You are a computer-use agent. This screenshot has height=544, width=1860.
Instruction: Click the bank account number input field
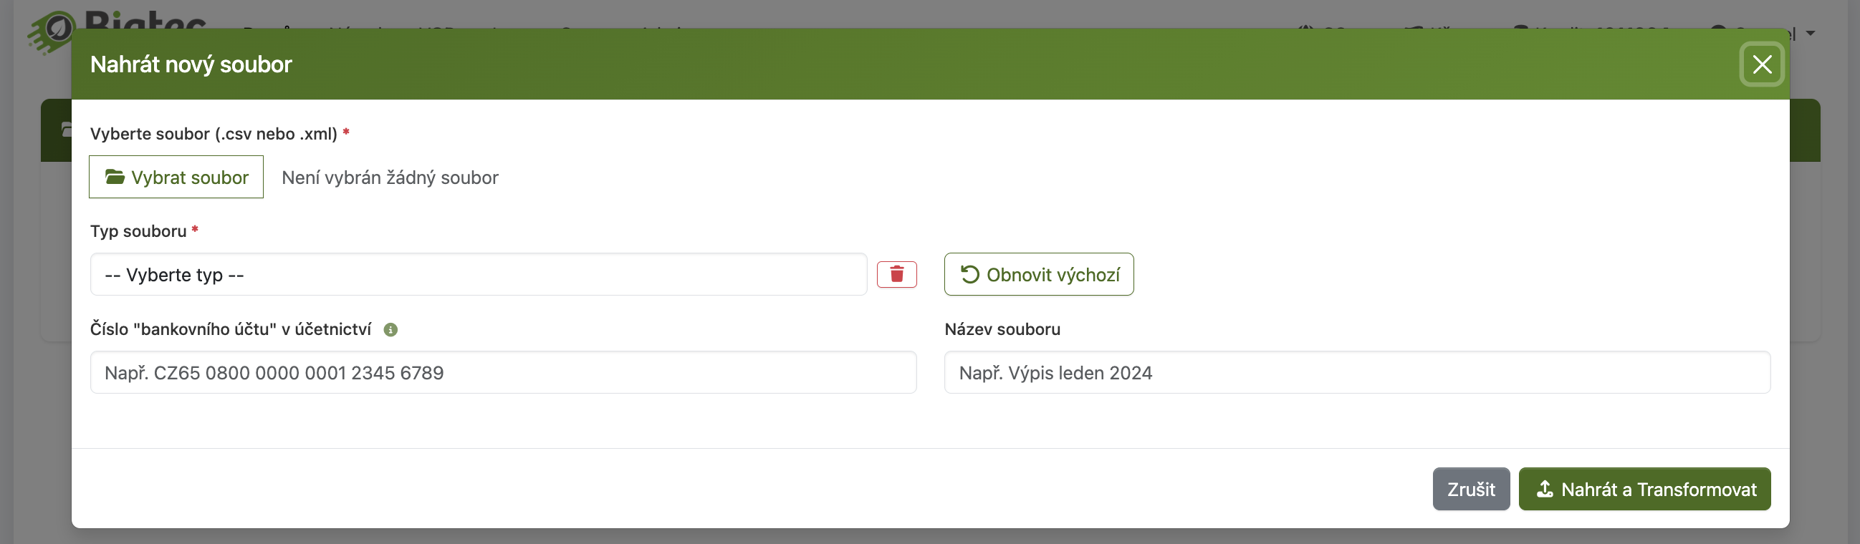pos(502,372)
